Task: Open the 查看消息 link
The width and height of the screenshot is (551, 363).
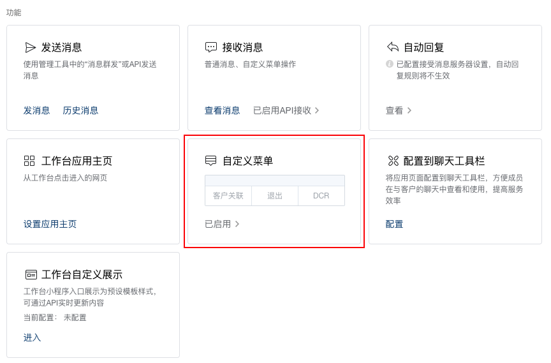Action: (222, 110)
